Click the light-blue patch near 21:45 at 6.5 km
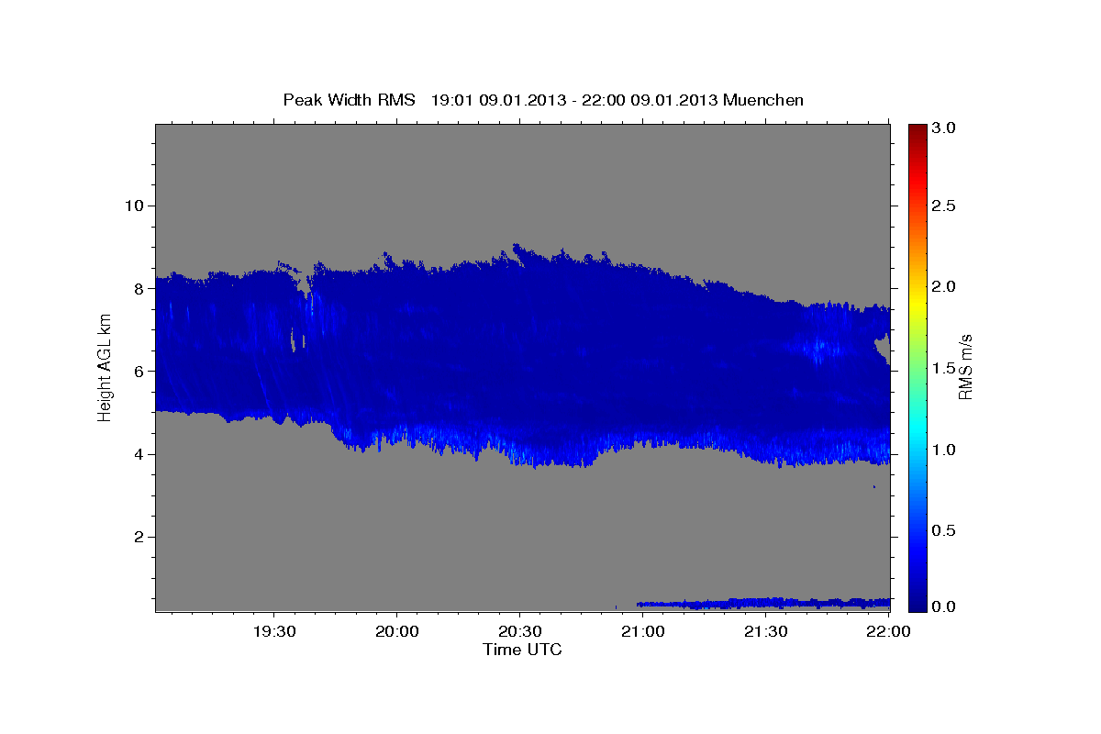The width and height of the screenshot is (1101, 734). pyautogui.click(x=819, y=349)
